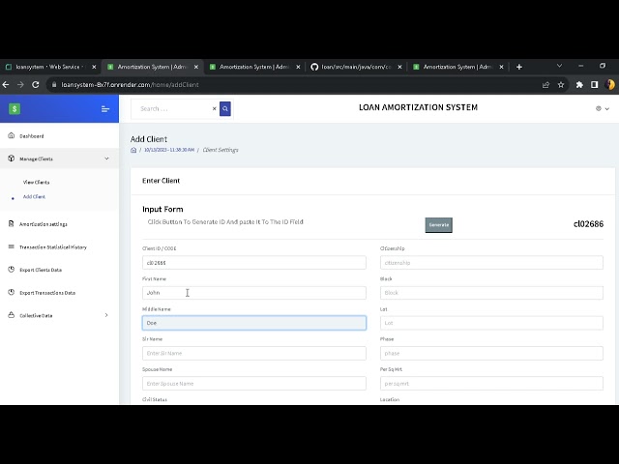619x464 pixels.
Task: Bookmark the page with the star icon
Action: [561, 85]
